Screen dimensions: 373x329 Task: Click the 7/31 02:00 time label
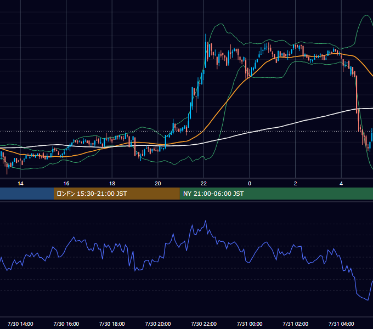click(x=296, y=324)
